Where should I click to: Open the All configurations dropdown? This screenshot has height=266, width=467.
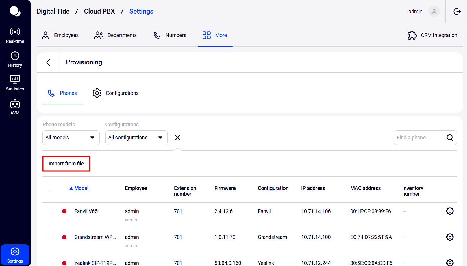tap(136, 138)
